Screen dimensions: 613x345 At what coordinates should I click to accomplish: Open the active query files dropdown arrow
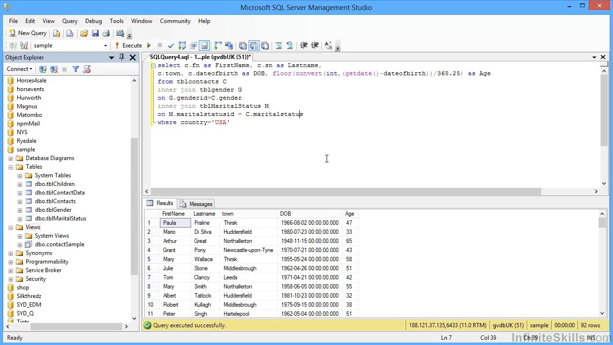594,57
